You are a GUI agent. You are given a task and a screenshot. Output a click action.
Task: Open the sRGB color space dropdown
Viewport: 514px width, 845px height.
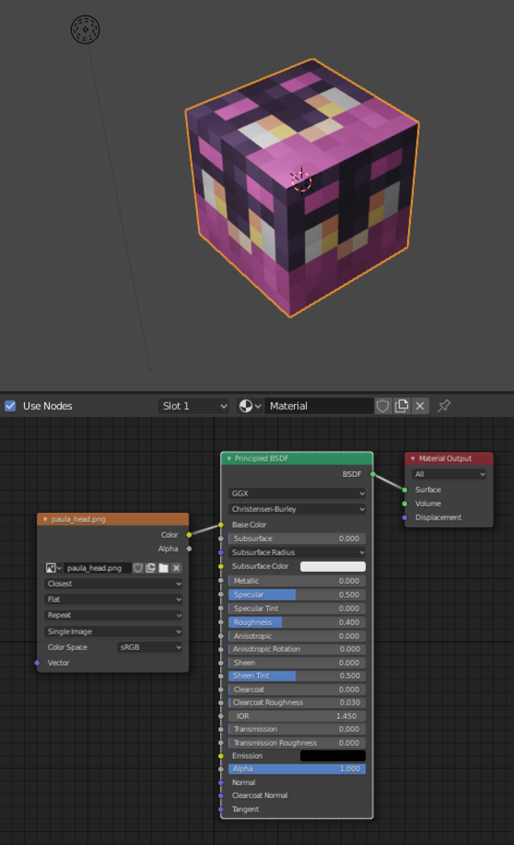pos(149,647)
